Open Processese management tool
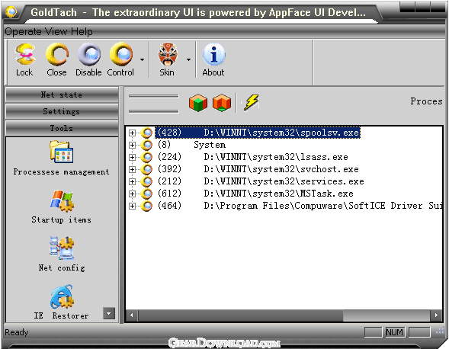Image resolution: width=449 pixels, height=349 pixels. (61, 158)
